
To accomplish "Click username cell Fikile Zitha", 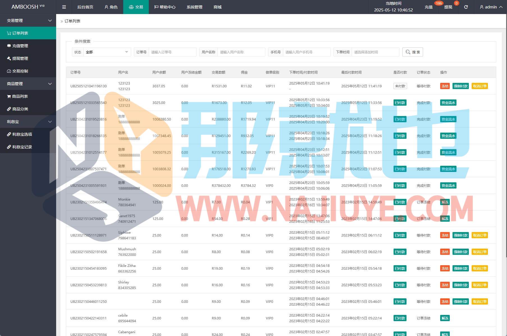I will tap(127, 266).
